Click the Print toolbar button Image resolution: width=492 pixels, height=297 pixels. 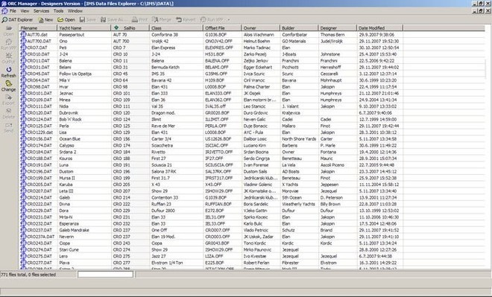(x=139, y=20)
